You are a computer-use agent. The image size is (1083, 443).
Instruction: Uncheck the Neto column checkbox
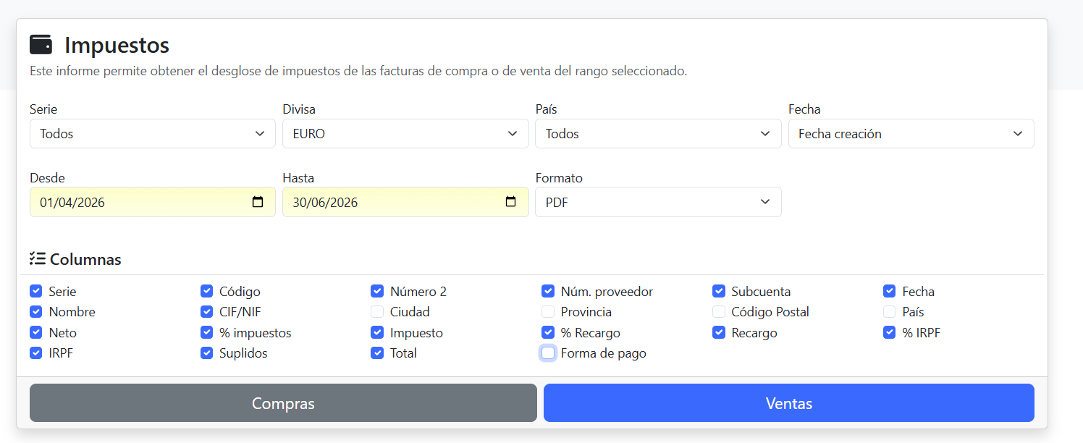[35, 332]
